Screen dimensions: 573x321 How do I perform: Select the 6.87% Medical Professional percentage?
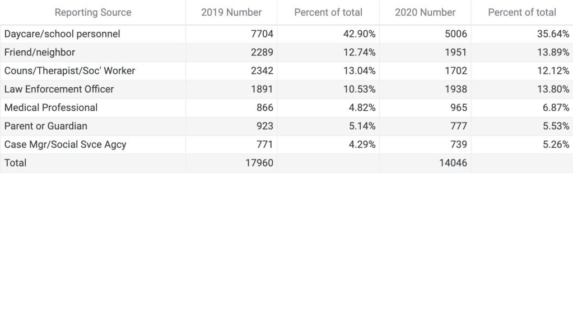556,108
